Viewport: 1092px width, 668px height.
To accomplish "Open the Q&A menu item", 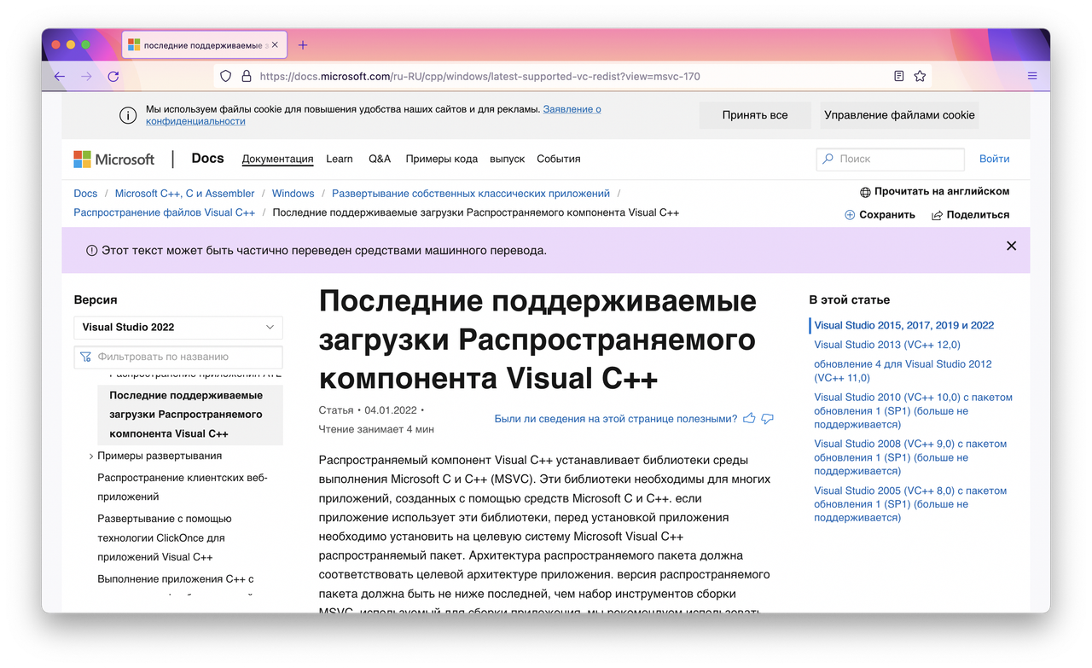I will pos(380,159).
